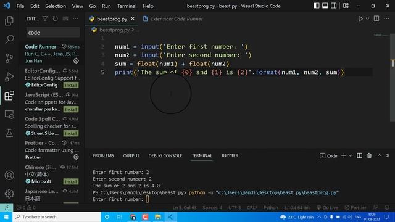
Task: Select Python interpreter 3.10.4 64-bit
Action: pyautogui.click(x=297, y=208)
